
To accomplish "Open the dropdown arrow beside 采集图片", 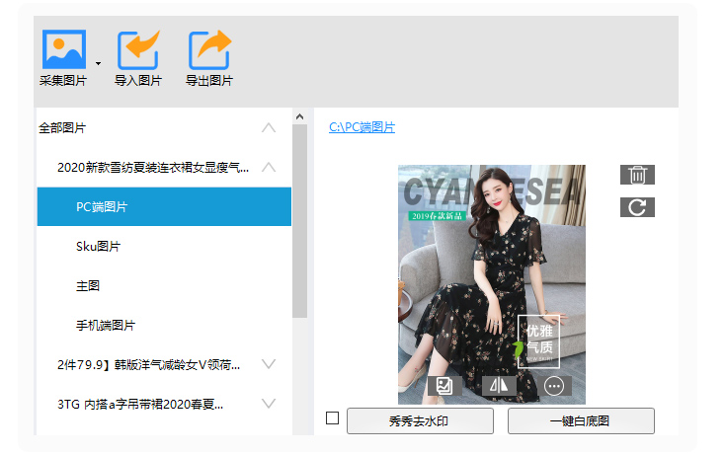I will (x=98, y=63).
